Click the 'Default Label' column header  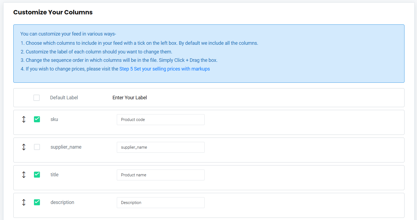pyautogui.click(x=64, y=98)
